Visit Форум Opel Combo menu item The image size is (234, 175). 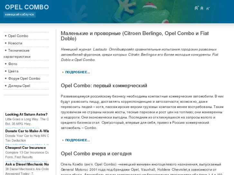24,78
